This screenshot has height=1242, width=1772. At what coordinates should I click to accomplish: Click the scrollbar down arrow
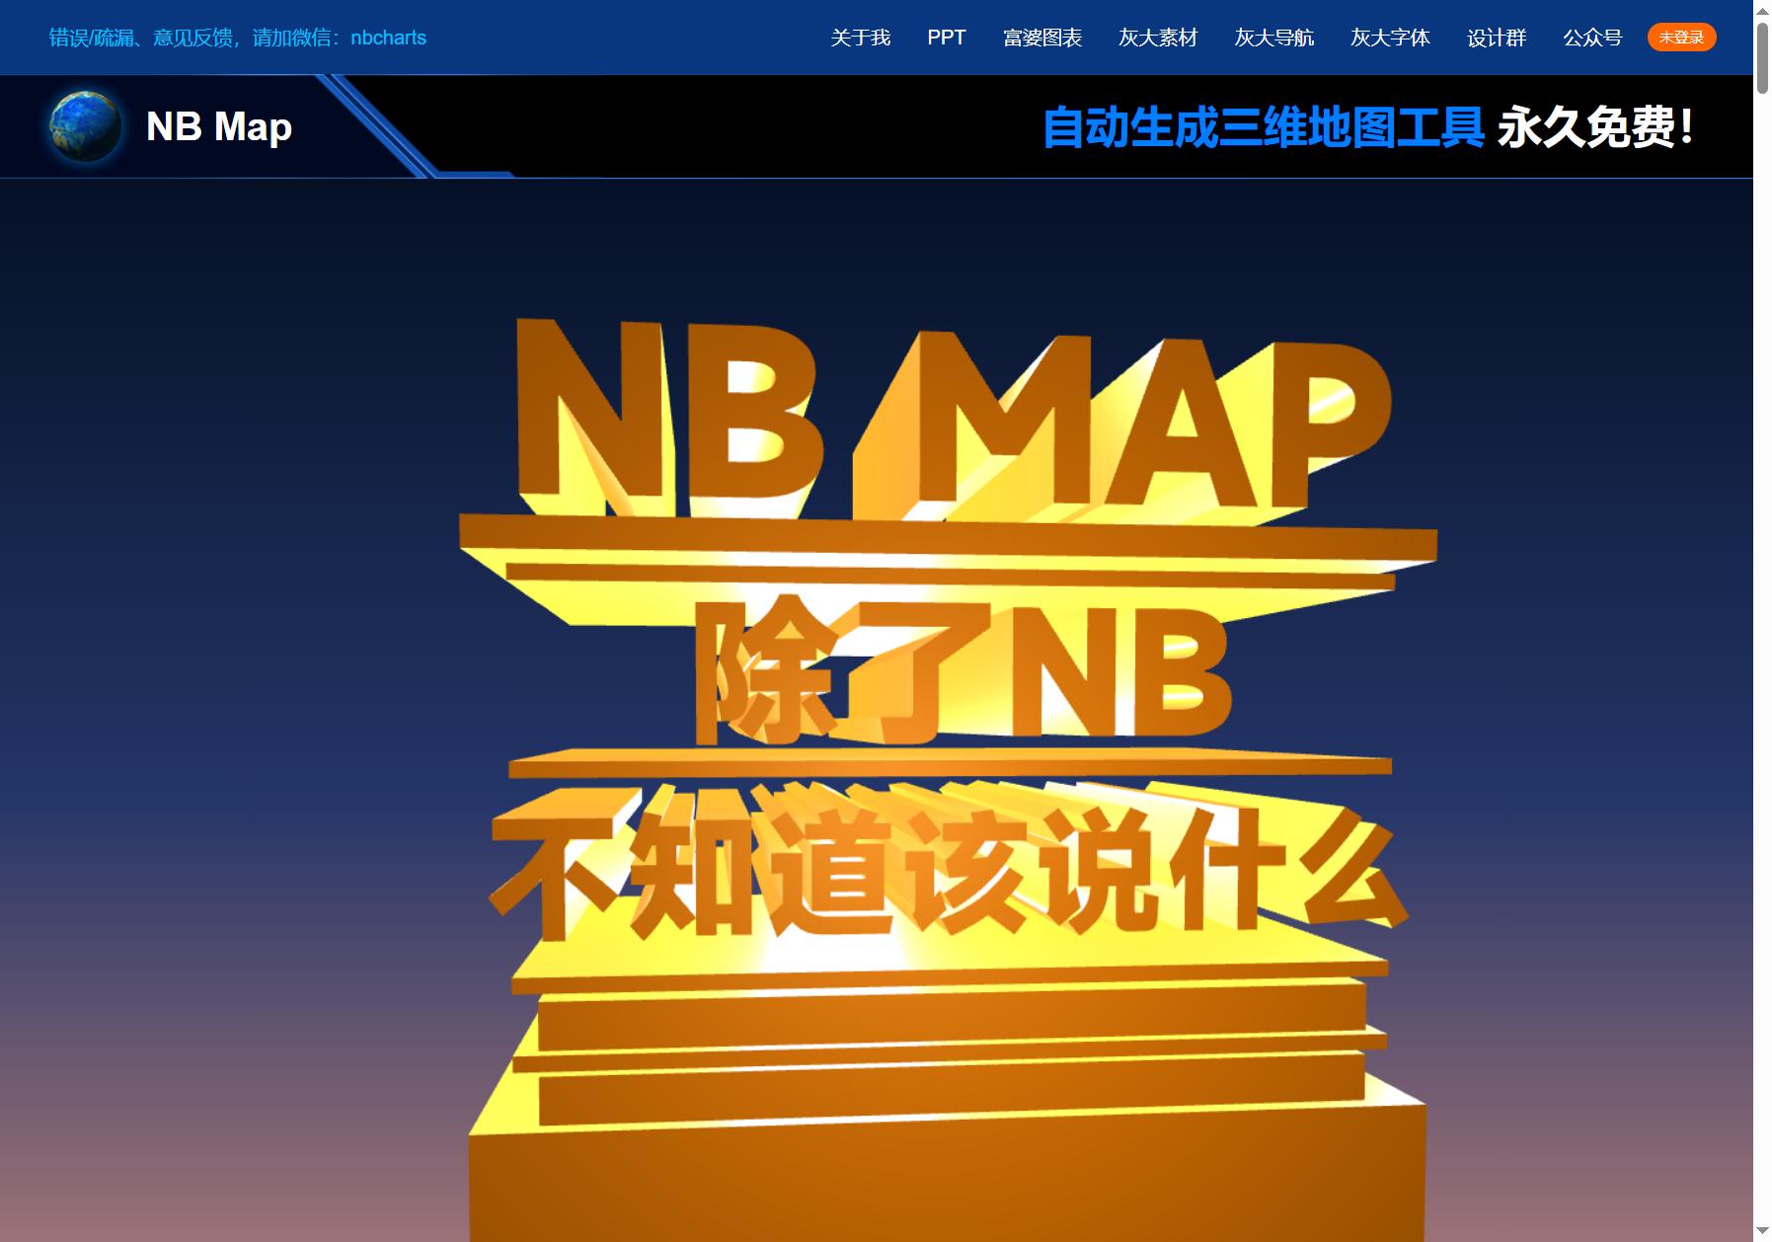point(1762,1231)
